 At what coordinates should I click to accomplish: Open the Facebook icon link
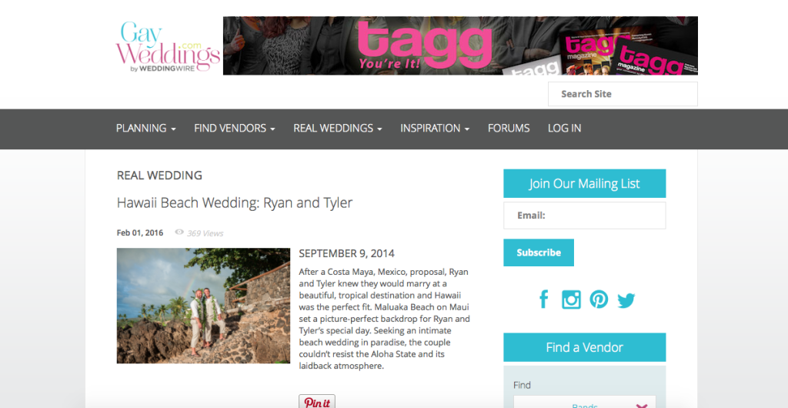point(543,299)
